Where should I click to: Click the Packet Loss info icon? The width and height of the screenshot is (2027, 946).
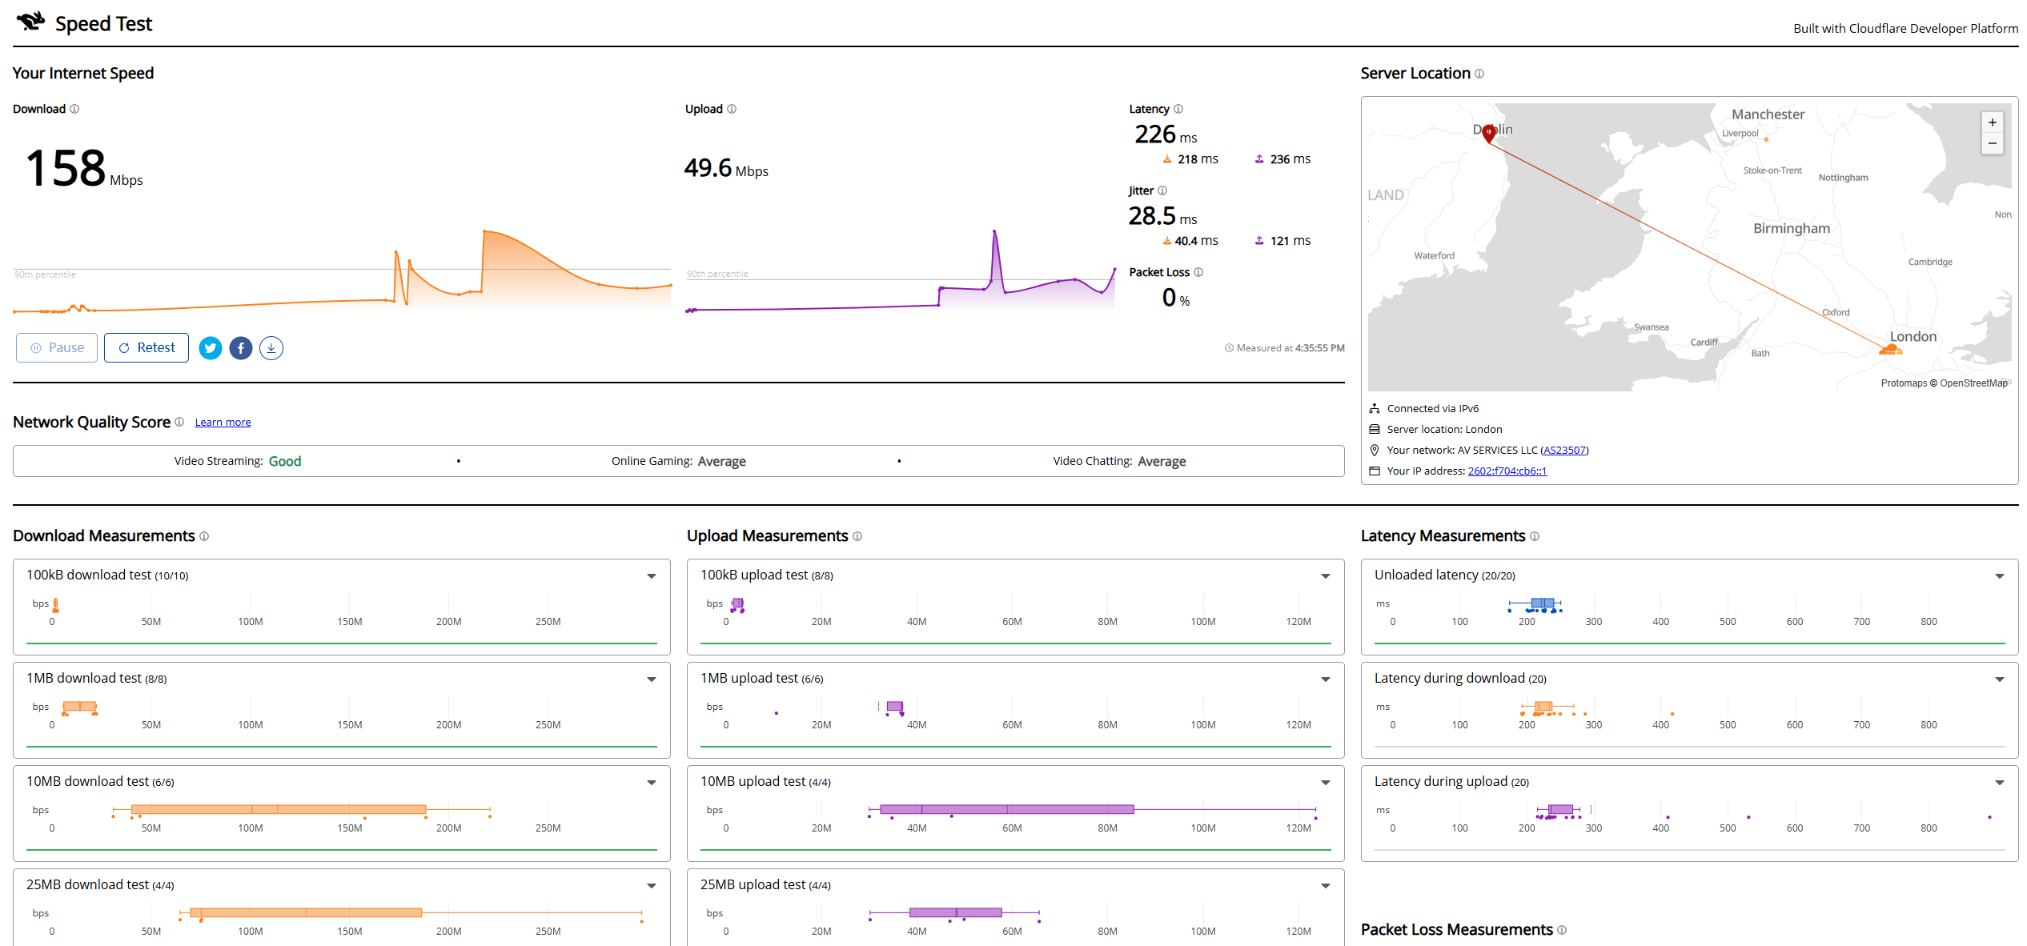[1198, 272]
